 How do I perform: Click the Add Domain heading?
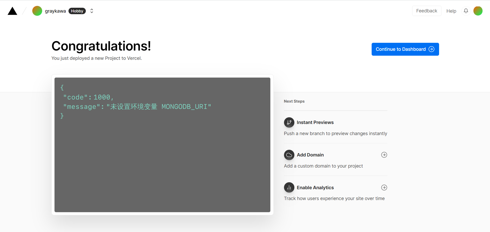tap(310, 155)
